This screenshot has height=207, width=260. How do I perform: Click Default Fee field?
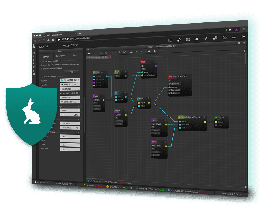[x=70, y=128]
